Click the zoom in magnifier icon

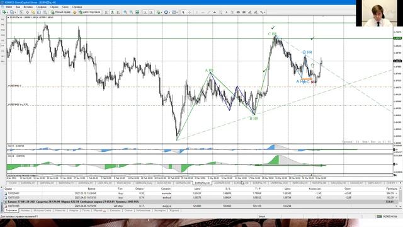point(125,12)
